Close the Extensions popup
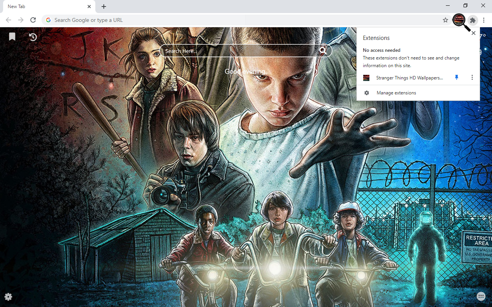The width and height of the screenshot is (492, 307). click(x=474, y=33)
